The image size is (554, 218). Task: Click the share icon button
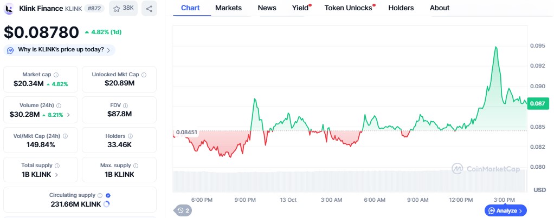click(x=149, y=8)
